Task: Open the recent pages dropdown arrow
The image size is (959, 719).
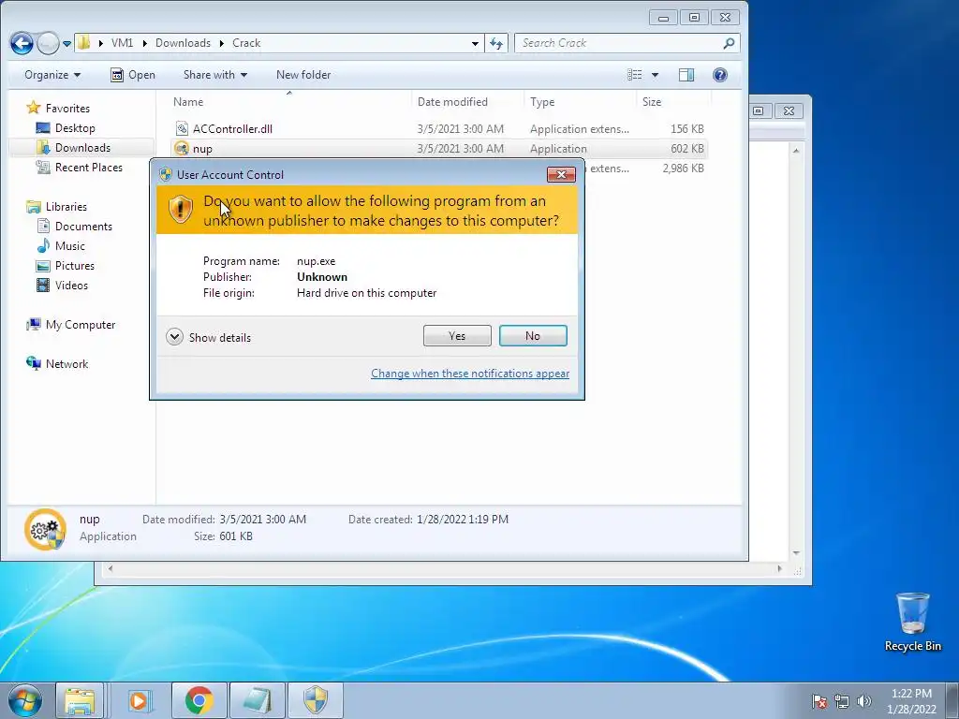Action: pyautogui.click(x=66, y=43)
